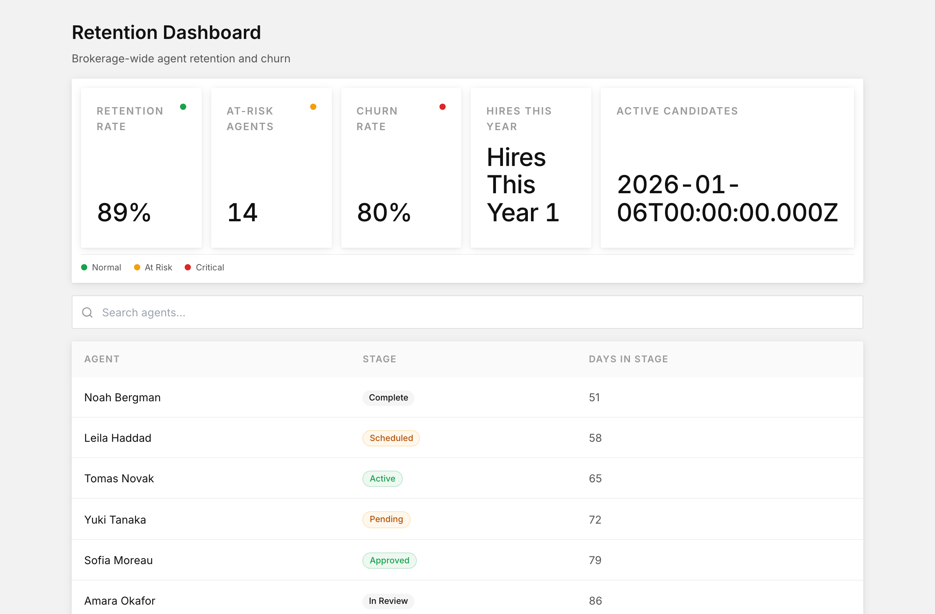Select agent Yuki Tanaka
Viewport: 935px width, 614px height.
(115, 520)
